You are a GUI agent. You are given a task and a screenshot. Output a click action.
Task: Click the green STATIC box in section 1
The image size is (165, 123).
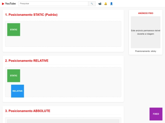click(14, 29)
